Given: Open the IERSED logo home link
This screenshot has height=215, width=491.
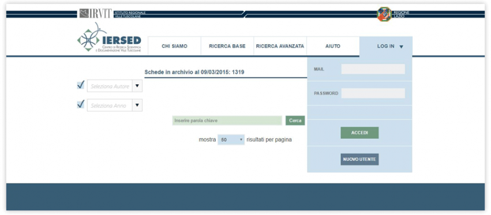Looking at the screenshot, I should (x=109, y=37).
